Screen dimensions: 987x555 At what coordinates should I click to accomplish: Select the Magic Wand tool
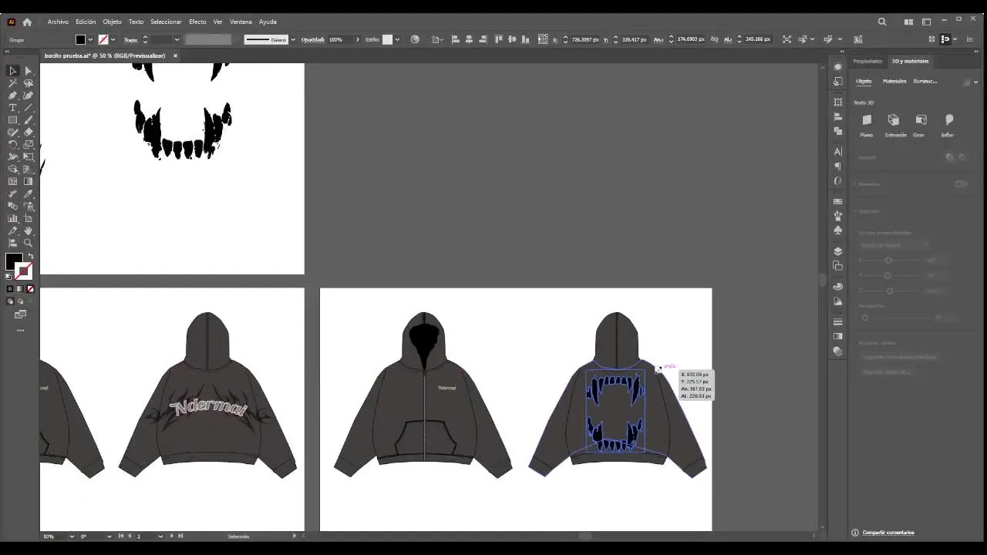12,83
